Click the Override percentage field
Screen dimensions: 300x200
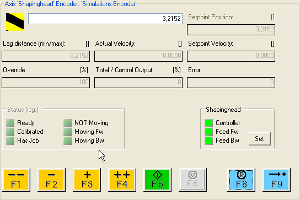point(46,83)
